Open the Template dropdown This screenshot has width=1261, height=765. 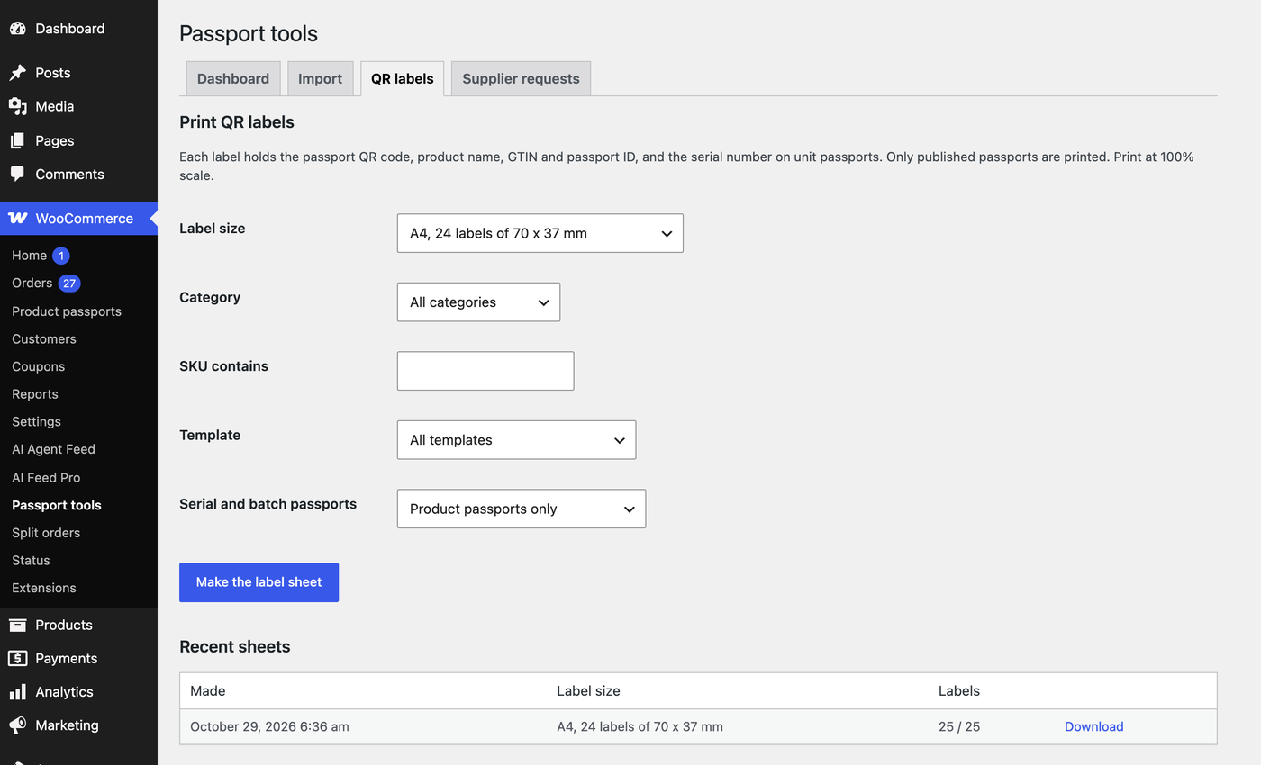516,440
